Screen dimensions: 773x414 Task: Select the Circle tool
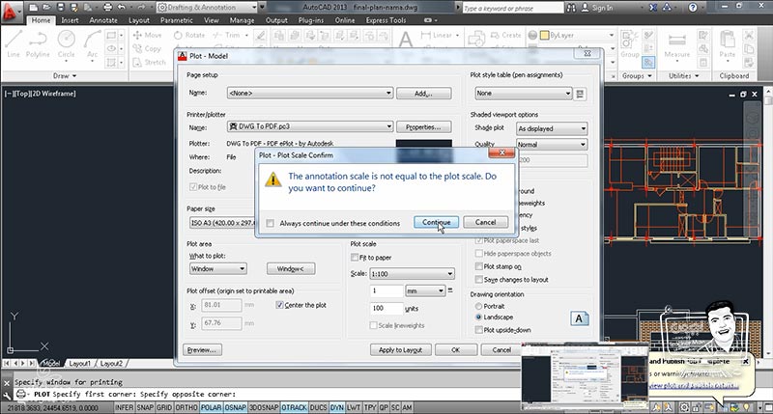pos(66,43)
